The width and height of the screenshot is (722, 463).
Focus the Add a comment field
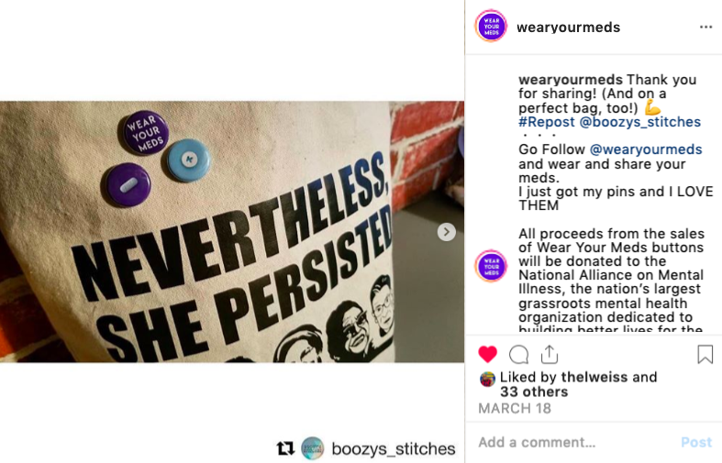pyautogui.click(x=575, y=442)
